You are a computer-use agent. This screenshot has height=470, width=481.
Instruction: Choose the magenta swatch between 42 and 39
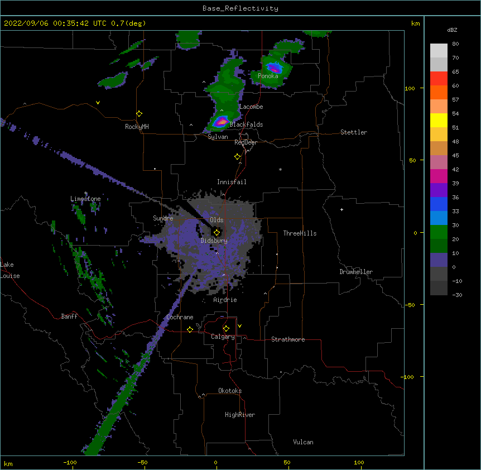point(439,176)
